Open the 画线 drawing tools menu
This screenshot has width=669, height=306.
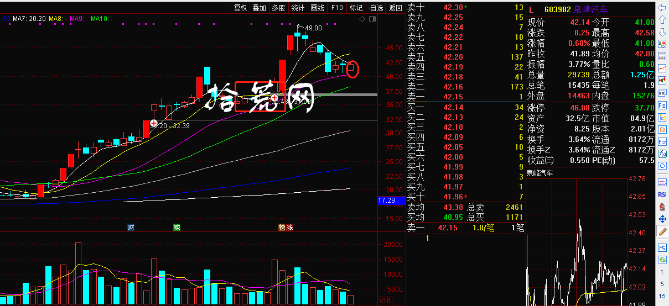[x=317, y=8]
